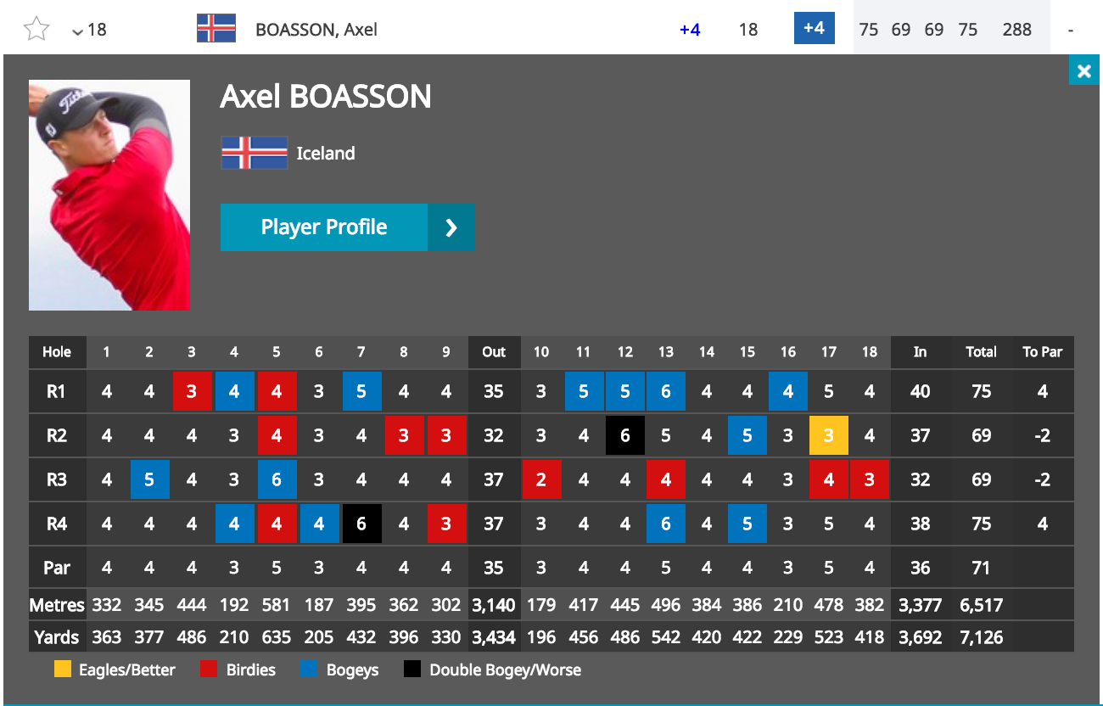Click the red Birdies legend swatch
This screenshot has height=706, width=1103.
209,670
